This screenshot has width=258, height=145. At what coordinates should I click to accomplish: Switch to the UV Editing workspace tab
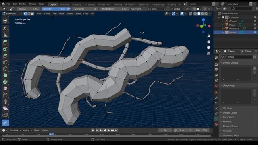click(x=89, y=4)
